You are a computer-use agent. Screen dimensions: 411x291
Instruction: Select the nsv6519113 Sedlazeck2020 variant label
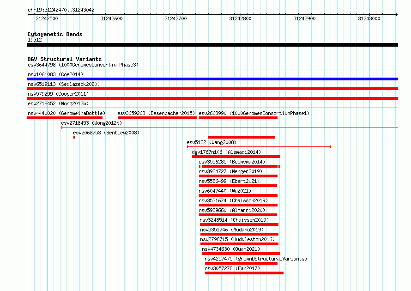64,84
